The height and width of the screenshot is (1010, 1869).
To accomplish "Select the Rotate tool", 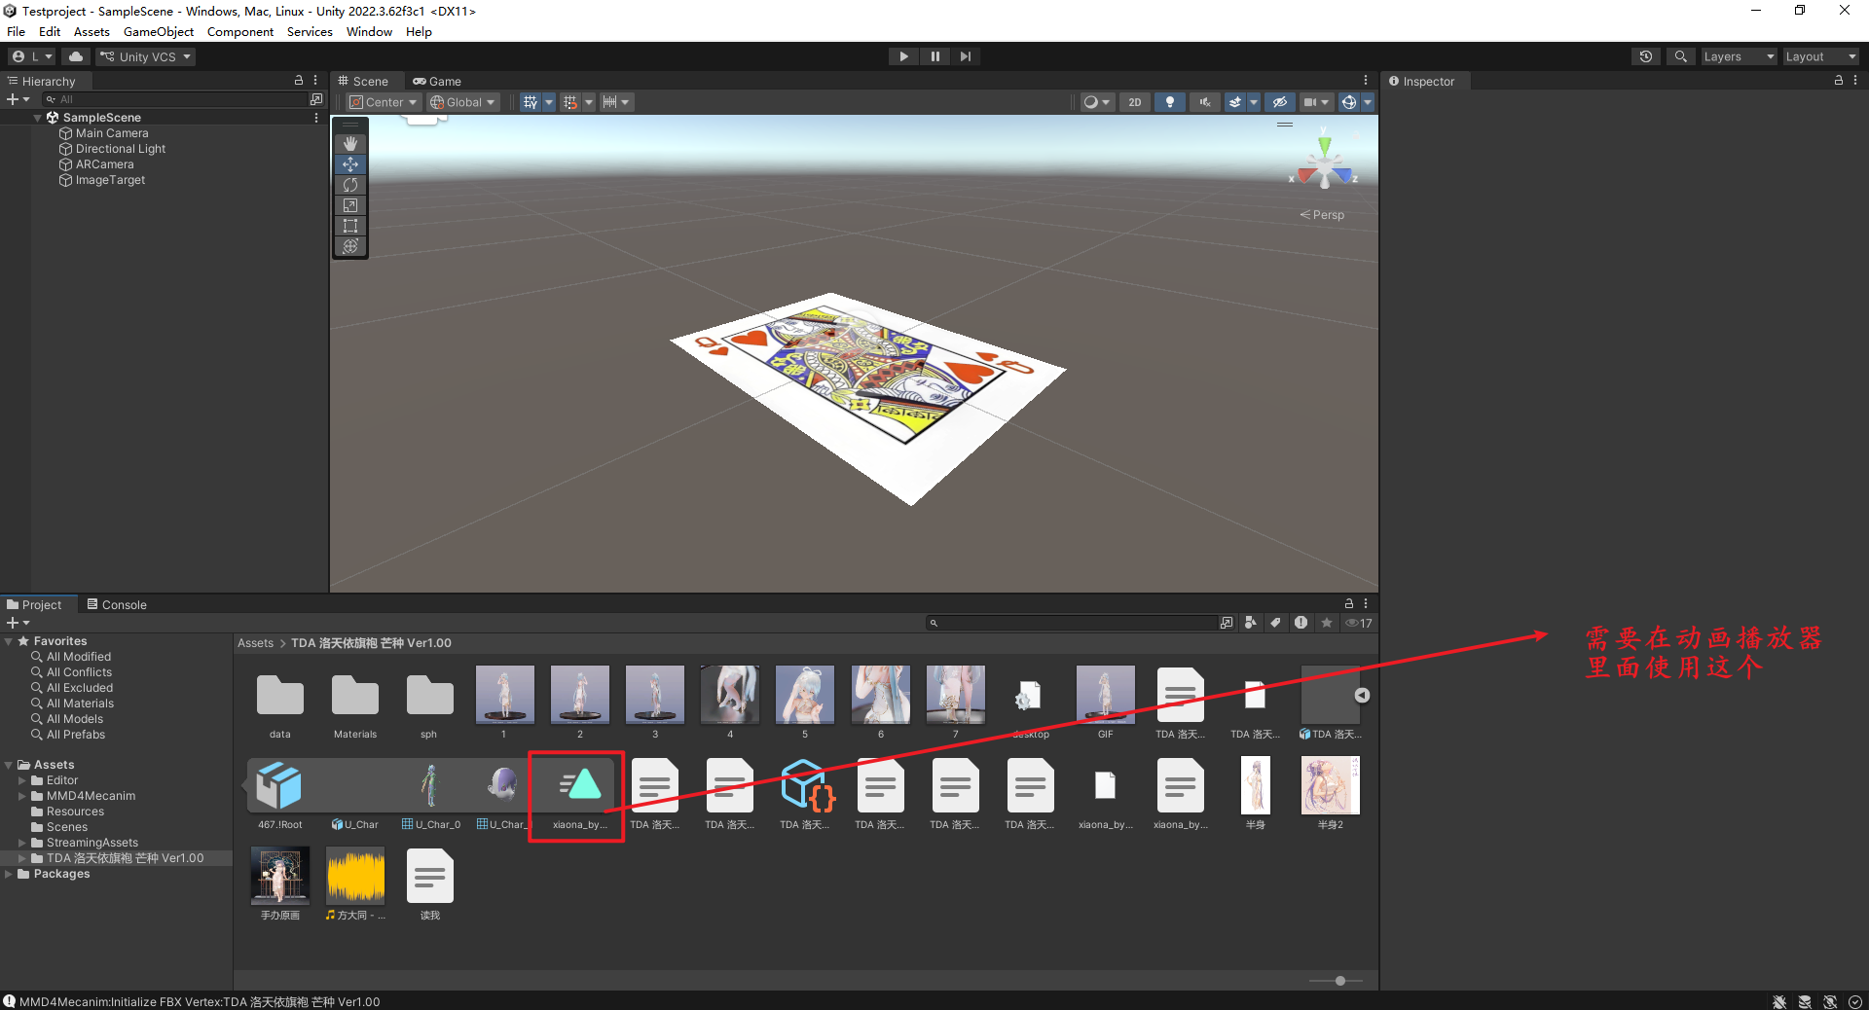I will (x=350, y=184).
